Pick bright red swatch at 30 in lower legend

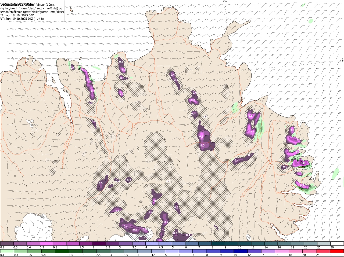pos(337,251)
